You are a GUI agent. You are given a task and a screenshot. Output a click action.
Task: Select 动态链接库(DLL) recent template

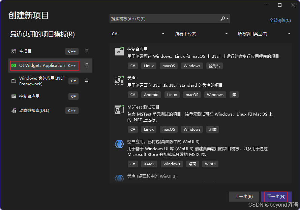pos(50,111)
